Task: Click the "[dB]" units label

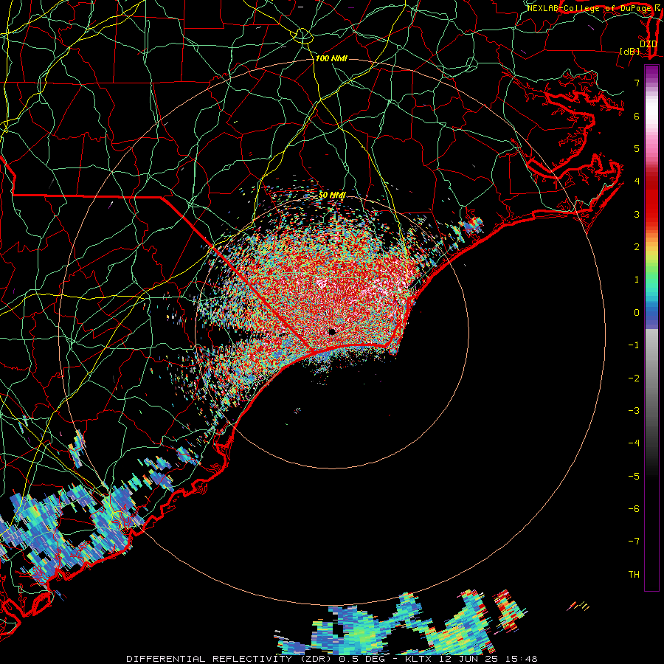Action: pos(629,51)
